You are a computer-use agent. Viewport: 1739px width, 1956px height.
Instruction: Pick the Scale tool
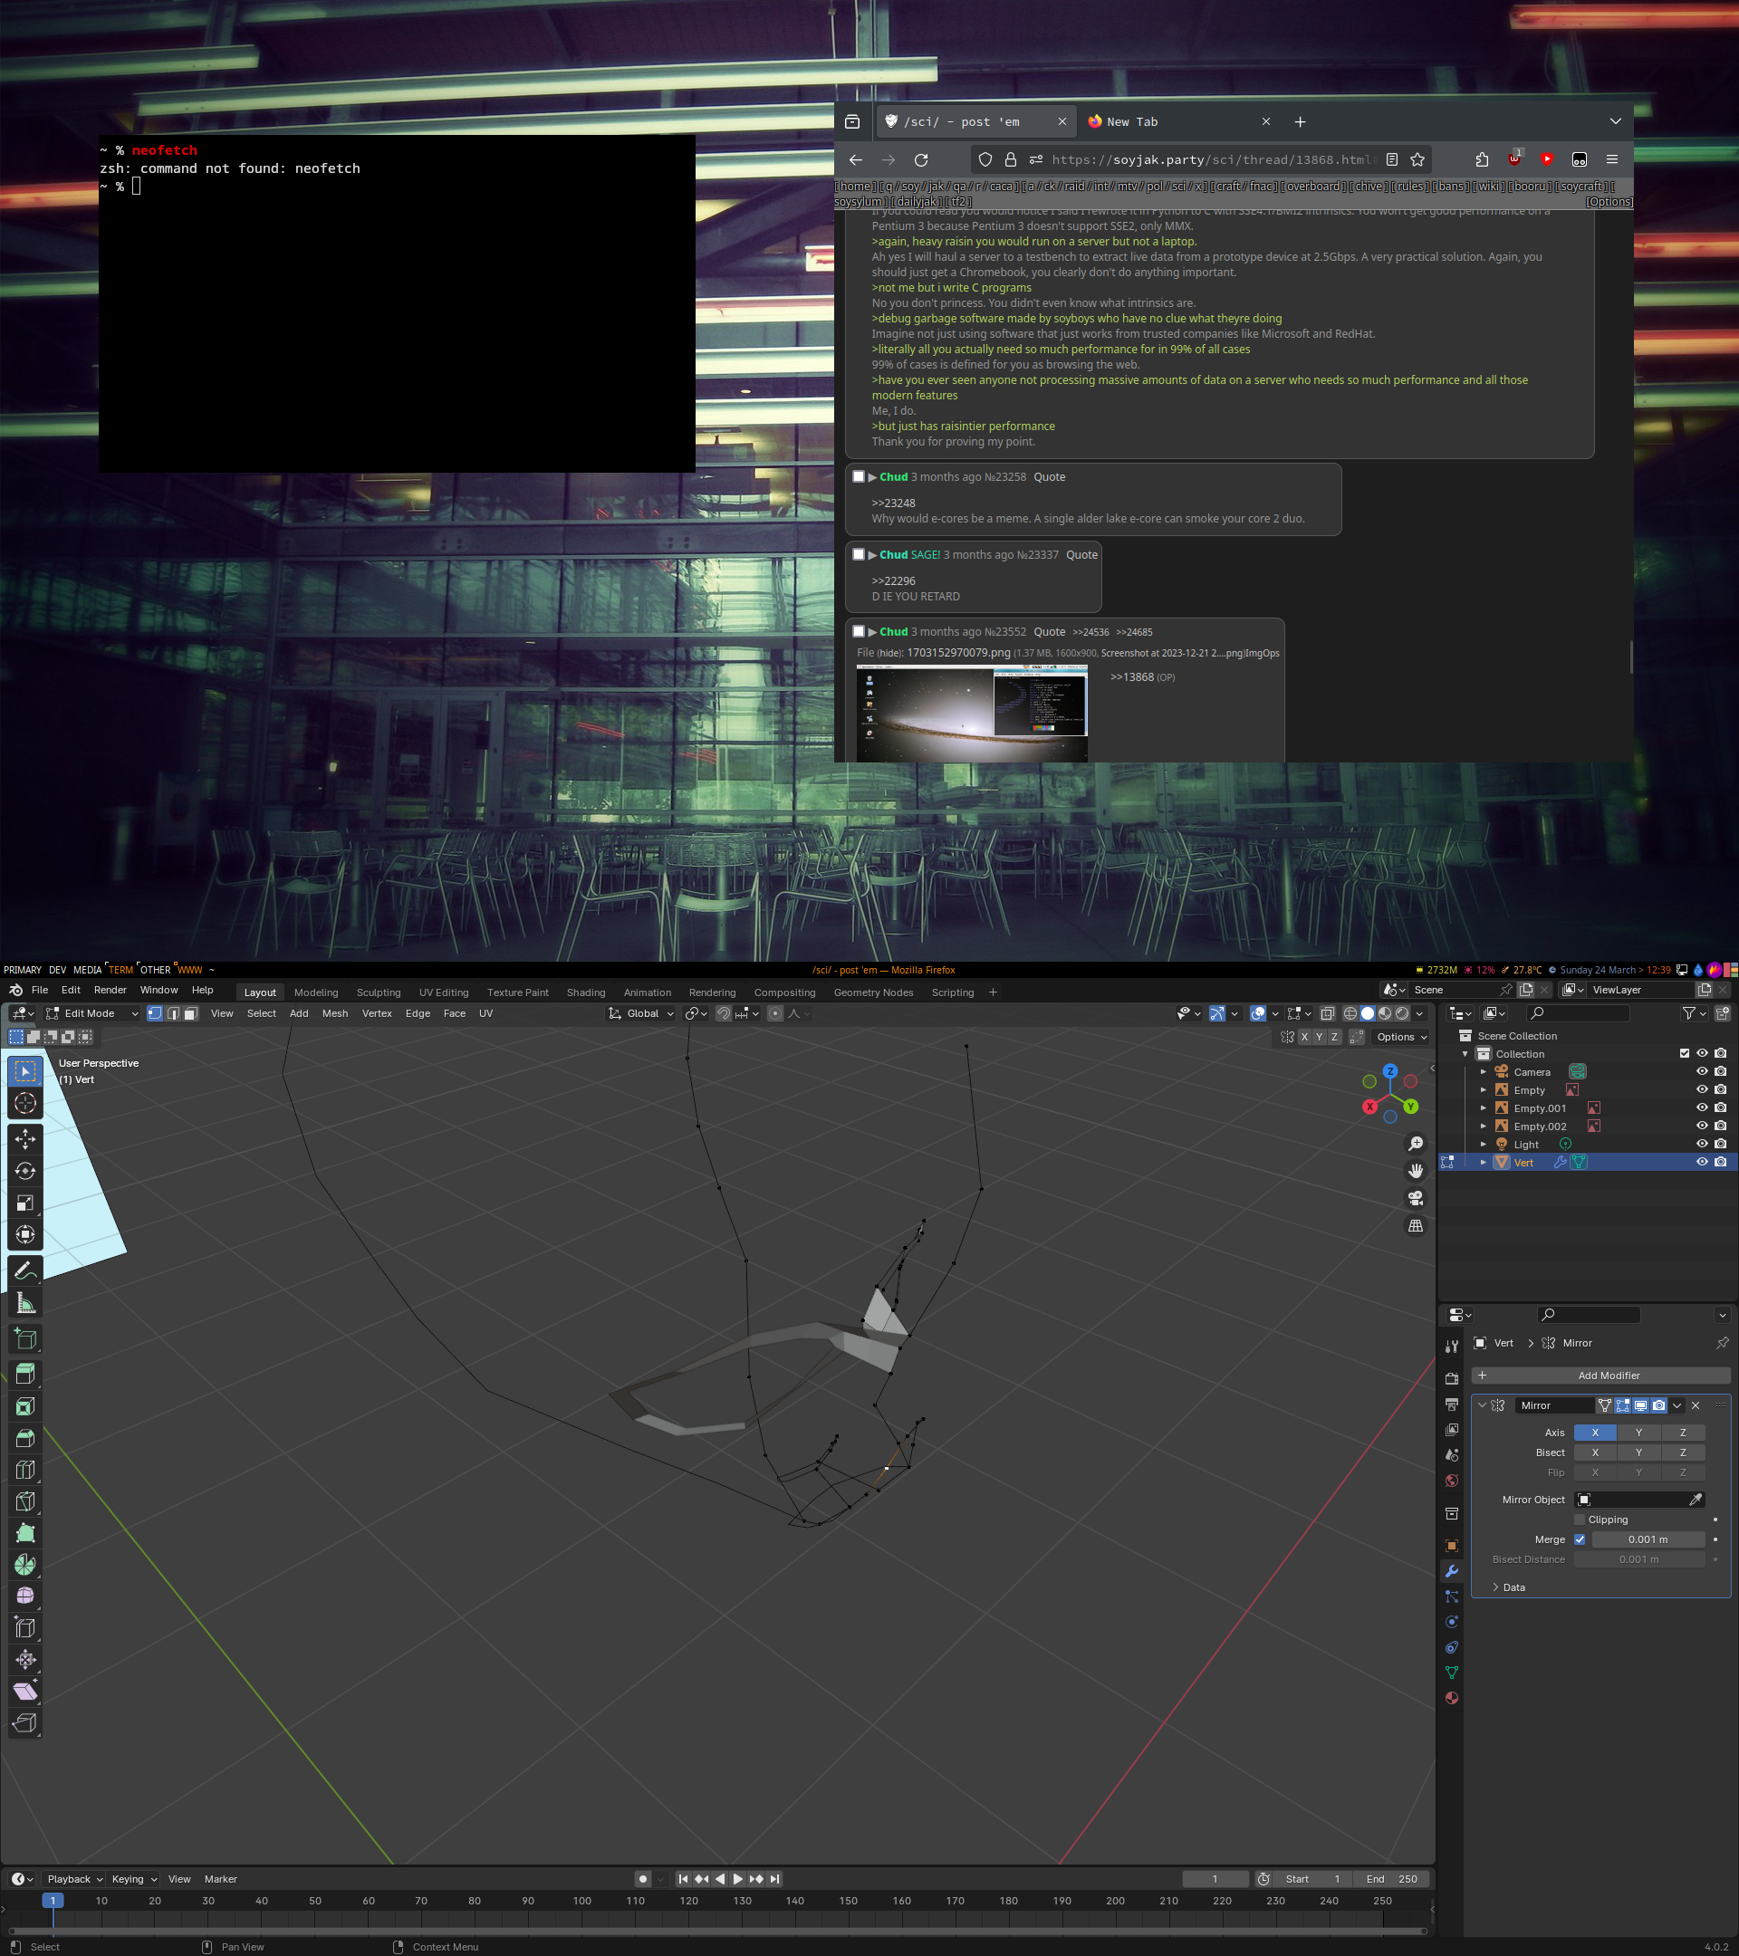pos(26,1203)
